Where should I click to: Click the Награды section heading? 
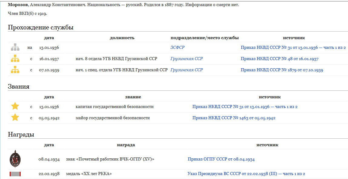tap(21, 134)
